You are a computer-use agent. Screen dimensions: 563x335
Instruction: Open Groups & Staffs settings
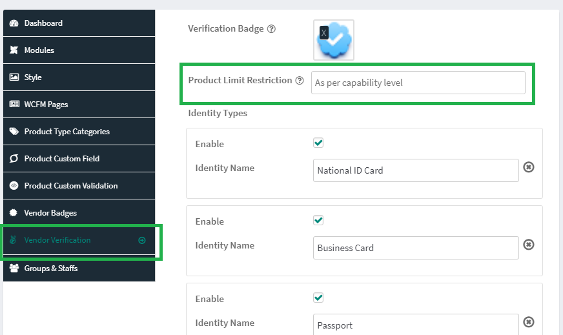[79, 269]
